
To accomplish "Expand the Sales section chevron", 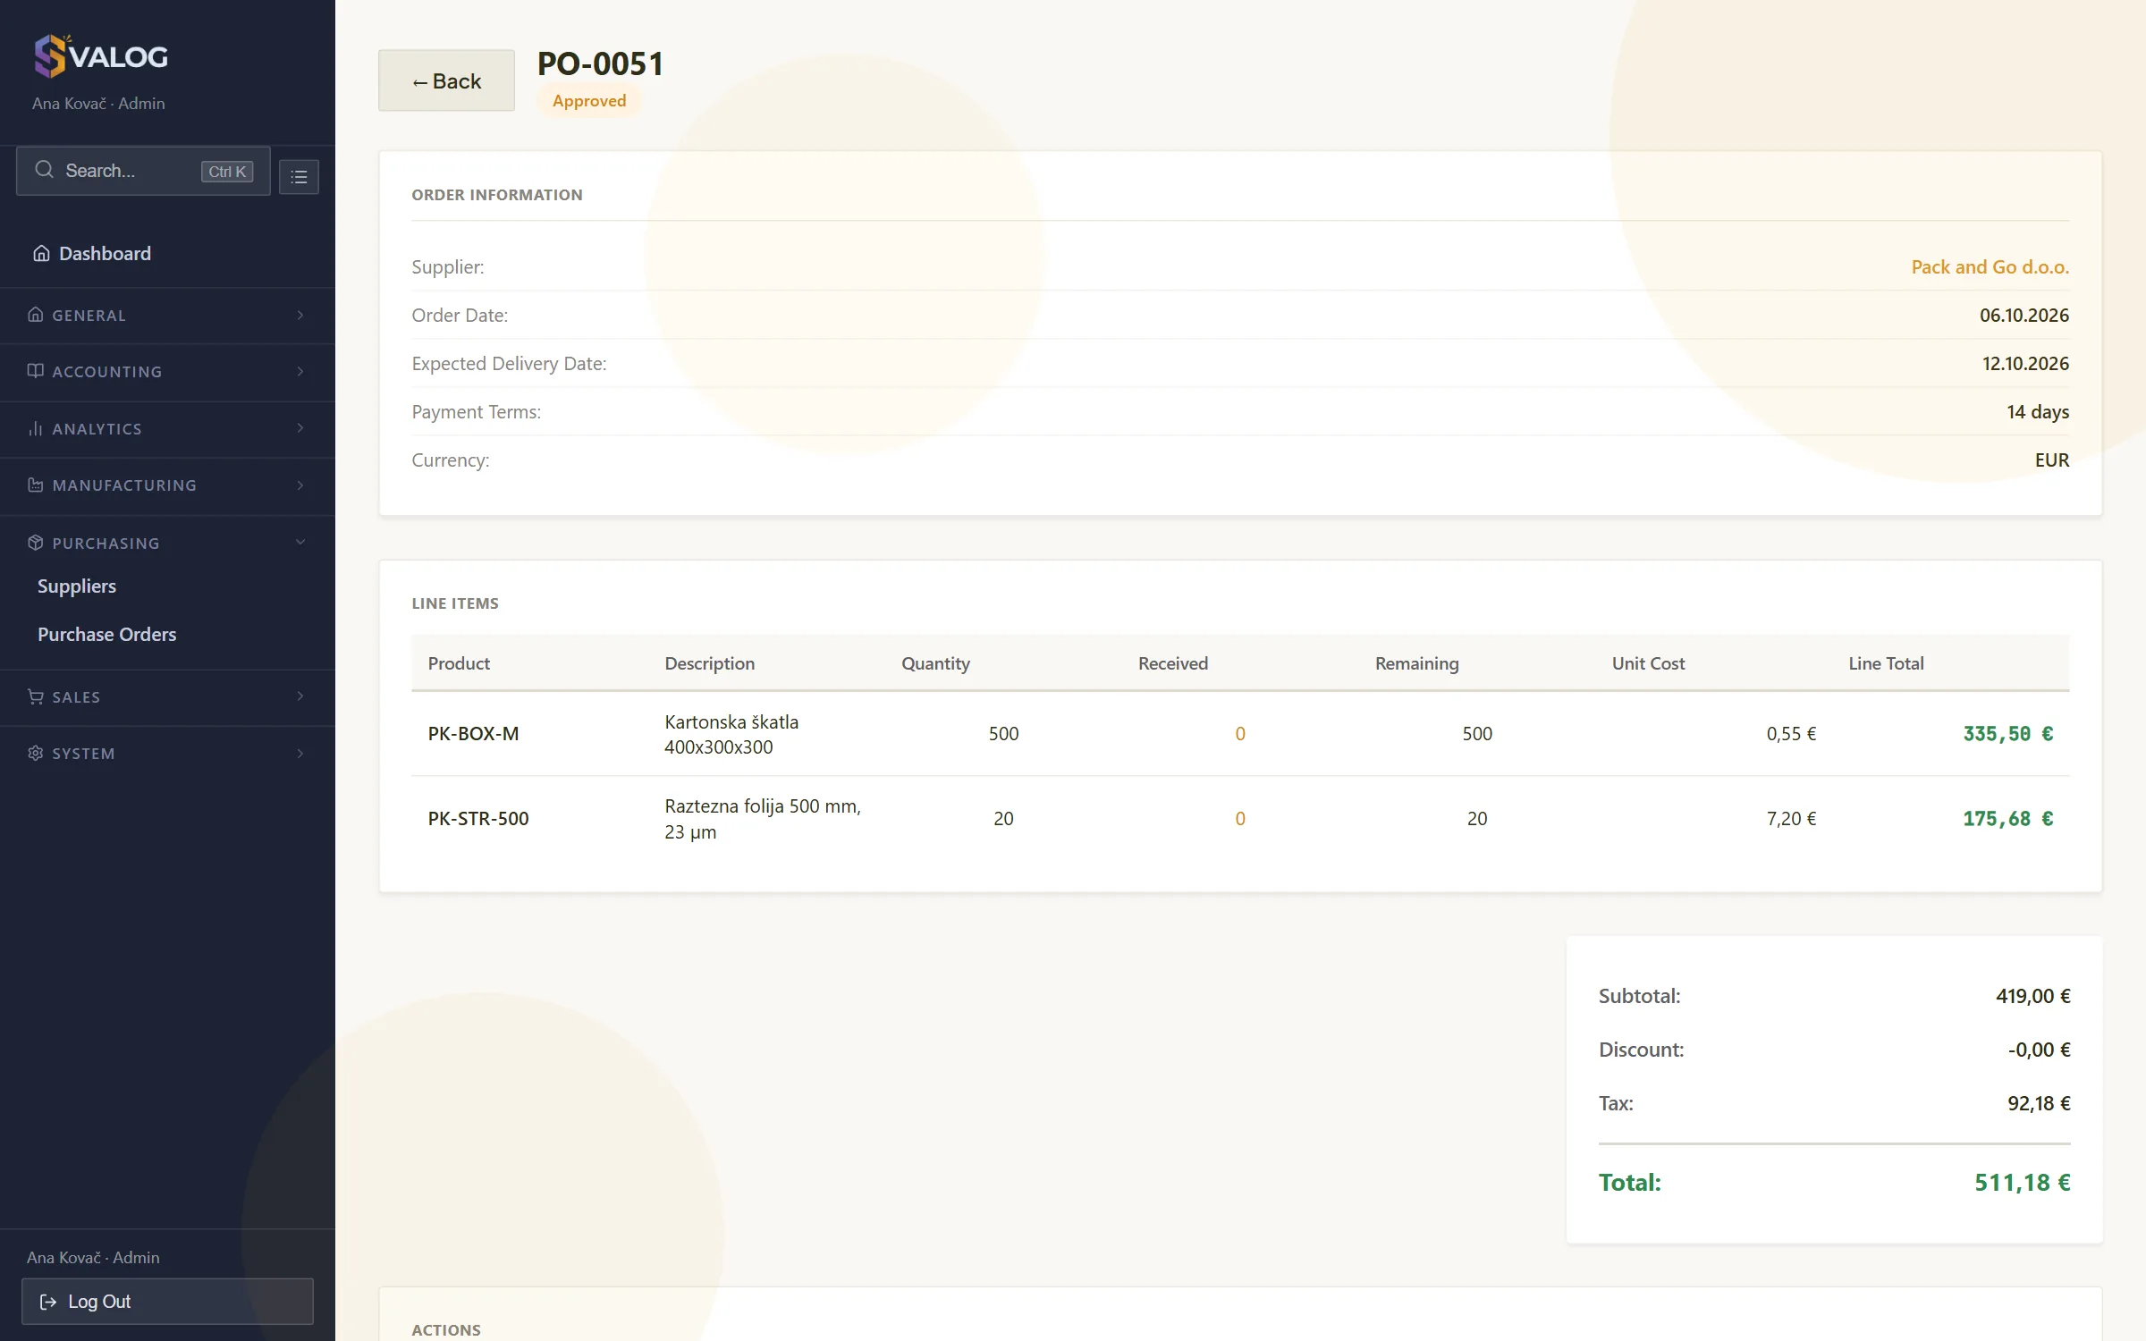I will tap(300, 696).
